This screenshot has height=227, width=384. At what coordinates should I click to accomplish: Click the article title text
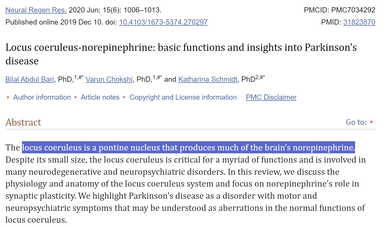pos(181,48)
